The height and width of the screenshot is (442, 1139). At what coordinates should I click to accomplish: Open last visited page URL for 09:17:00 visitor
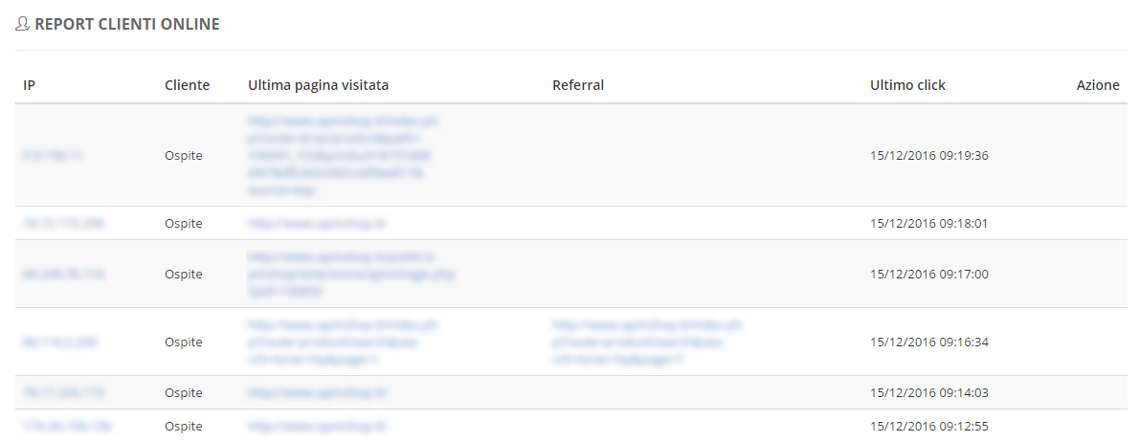point(351,275)
